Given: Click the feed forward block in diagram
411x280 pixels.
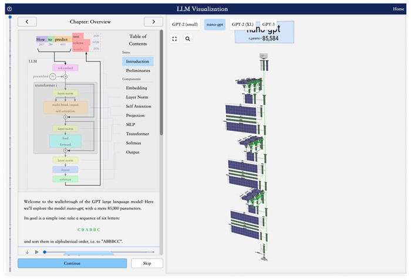Looking at the screenshot, I should (x=65, y=141).
